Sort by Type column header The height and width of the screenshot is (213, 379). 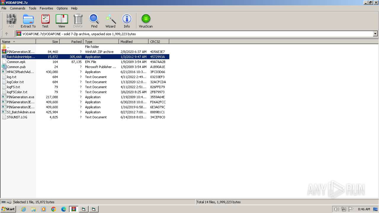(101, 42)
